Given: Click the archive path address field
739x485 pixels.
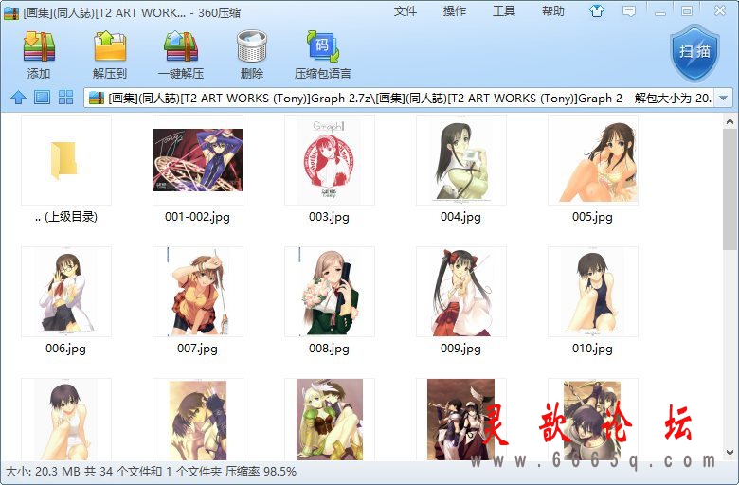Looking at the screenshot, I should (400, 98).
